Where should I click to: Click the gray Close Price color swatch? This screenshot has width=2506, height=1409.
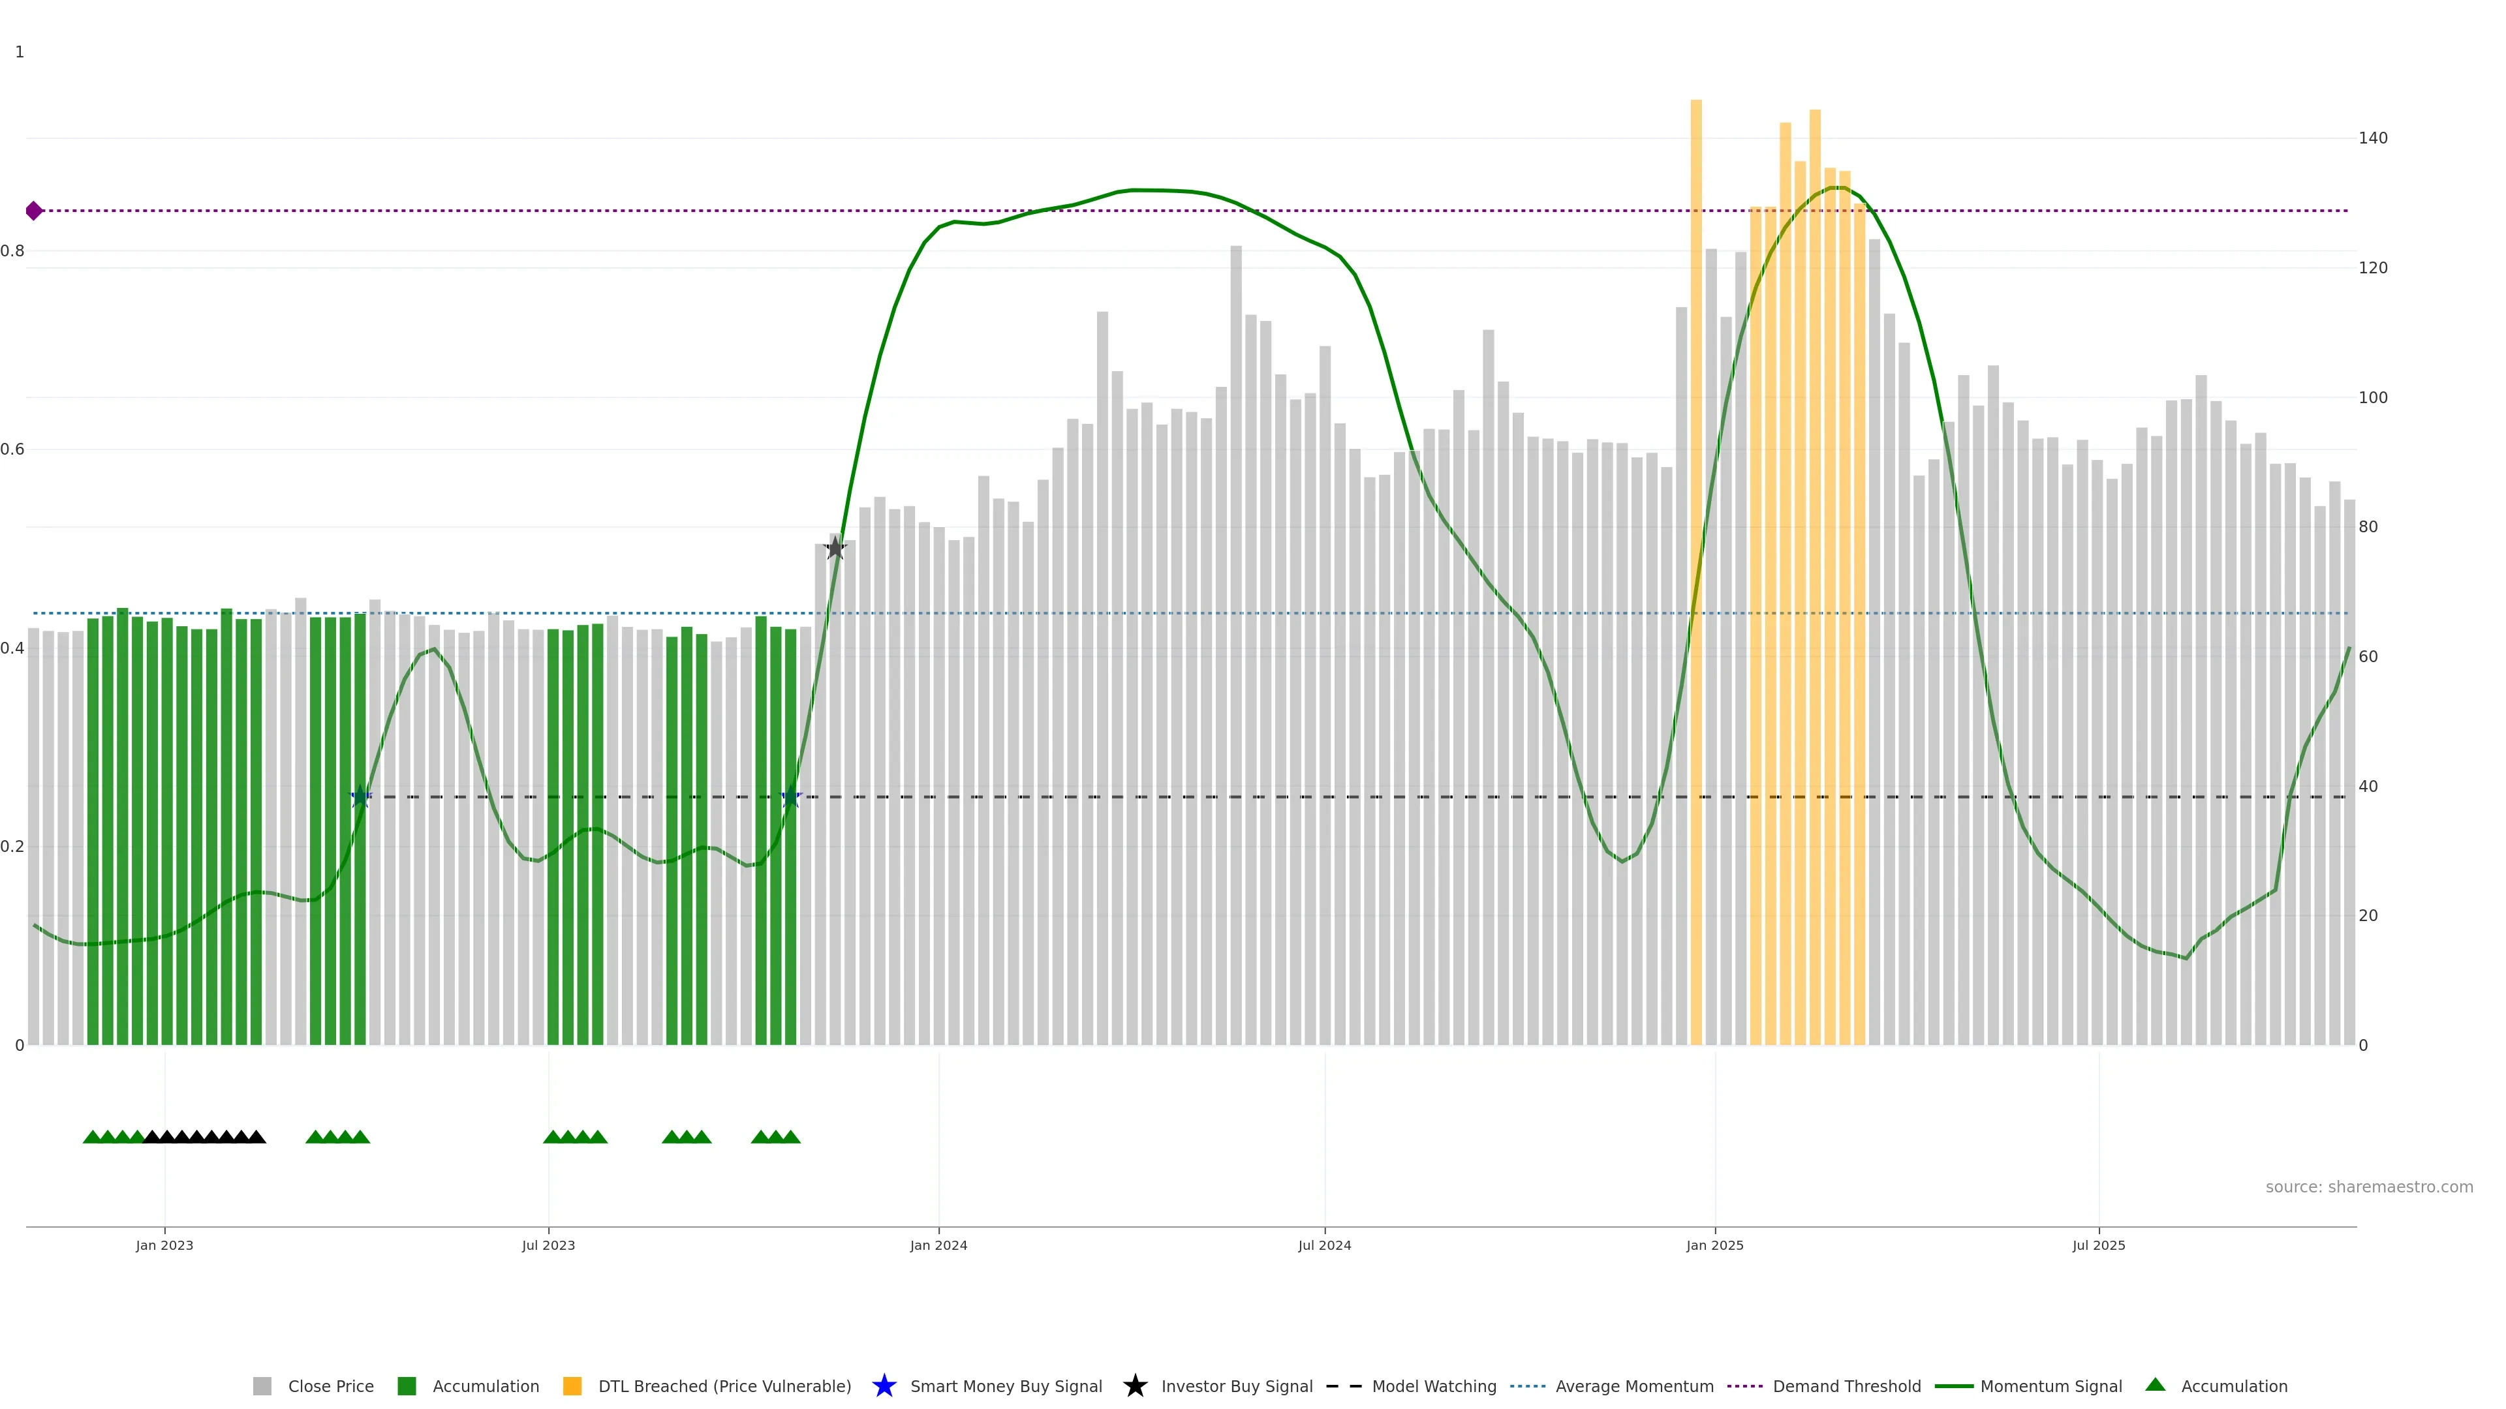(x=262, y=1386)
